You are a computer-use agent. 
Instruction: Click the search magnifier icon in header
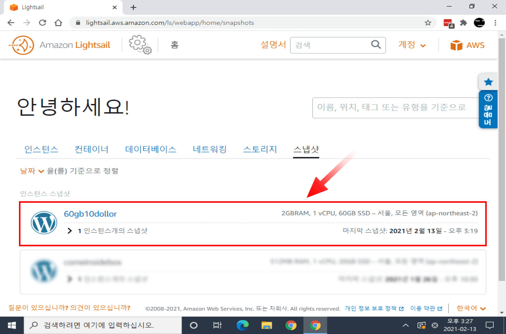(x=376, y=45)
